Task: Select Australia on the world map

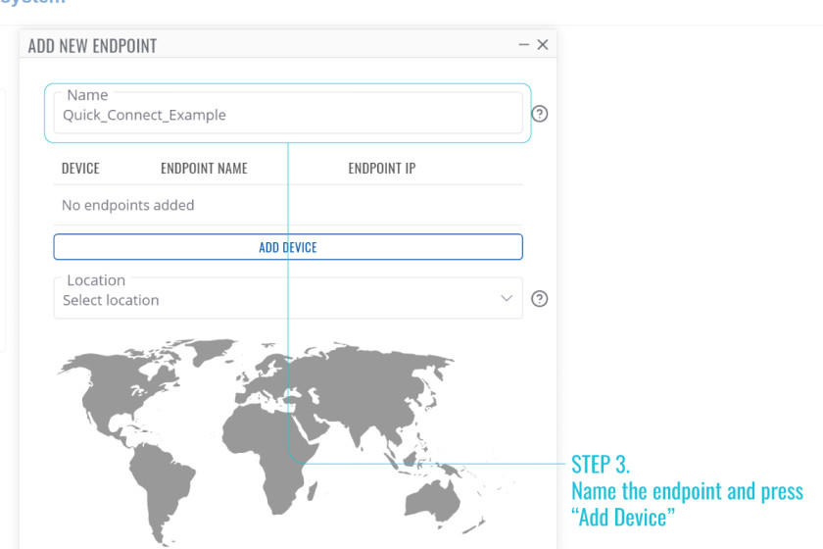Action: tap(432, 499)
